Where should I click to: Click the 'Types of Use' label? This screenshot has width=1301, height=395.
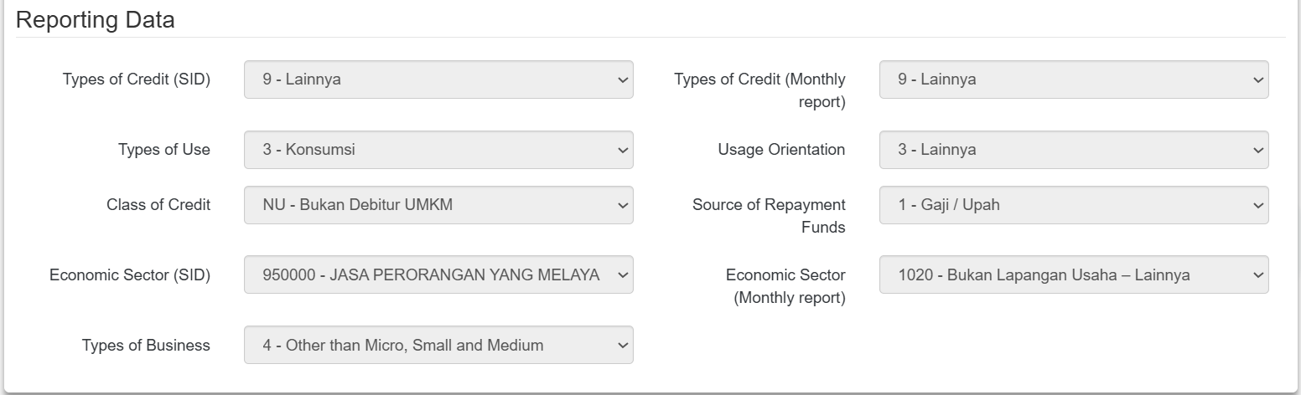(163, 150)
